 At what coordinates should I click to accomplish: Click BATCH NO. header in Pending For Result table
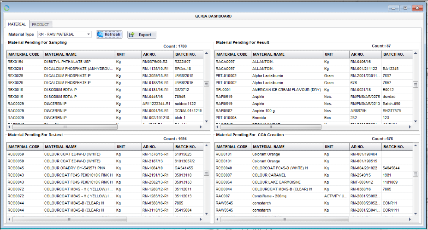pyautogui.click(x=397, y=54)
